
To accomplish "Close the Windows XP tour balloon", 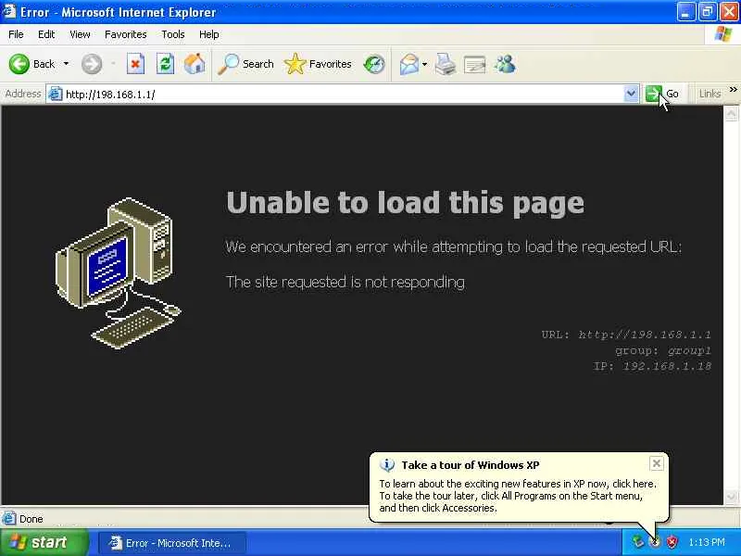I will [657, 463].
